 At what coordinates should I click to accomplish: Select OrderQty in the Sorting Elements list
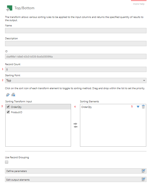click(87, 107)
